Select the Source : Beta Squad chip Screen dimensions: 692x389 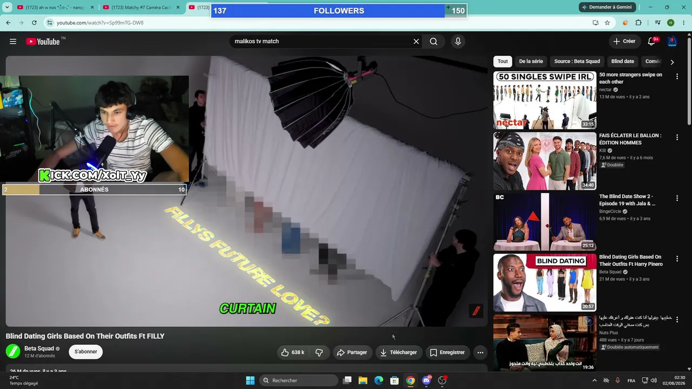point(577,62)
